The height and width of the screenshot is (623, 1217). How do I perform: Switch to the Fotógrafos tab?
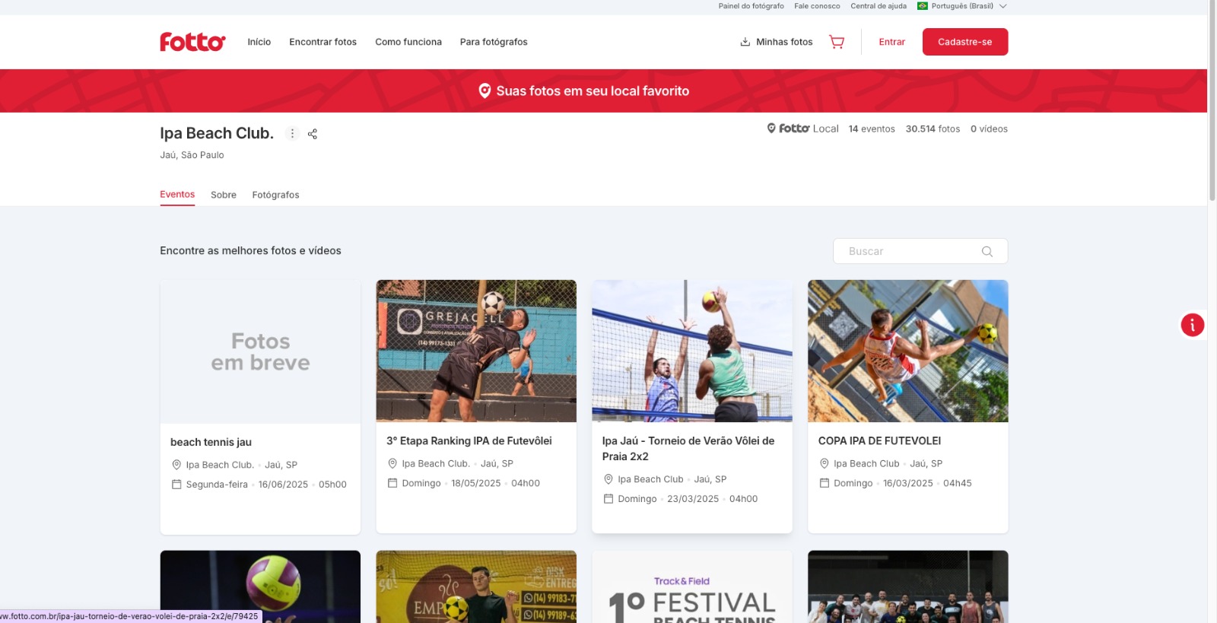(x=275, y=195)
